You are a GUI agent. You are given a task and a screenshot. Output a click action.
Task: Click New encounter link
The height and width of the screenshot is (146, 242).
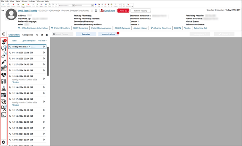(15, 41)
